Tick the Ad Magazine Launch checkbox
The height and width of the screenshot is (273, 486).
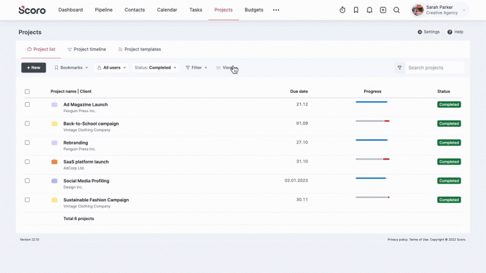pyautogui.click(x=27, y=105)
